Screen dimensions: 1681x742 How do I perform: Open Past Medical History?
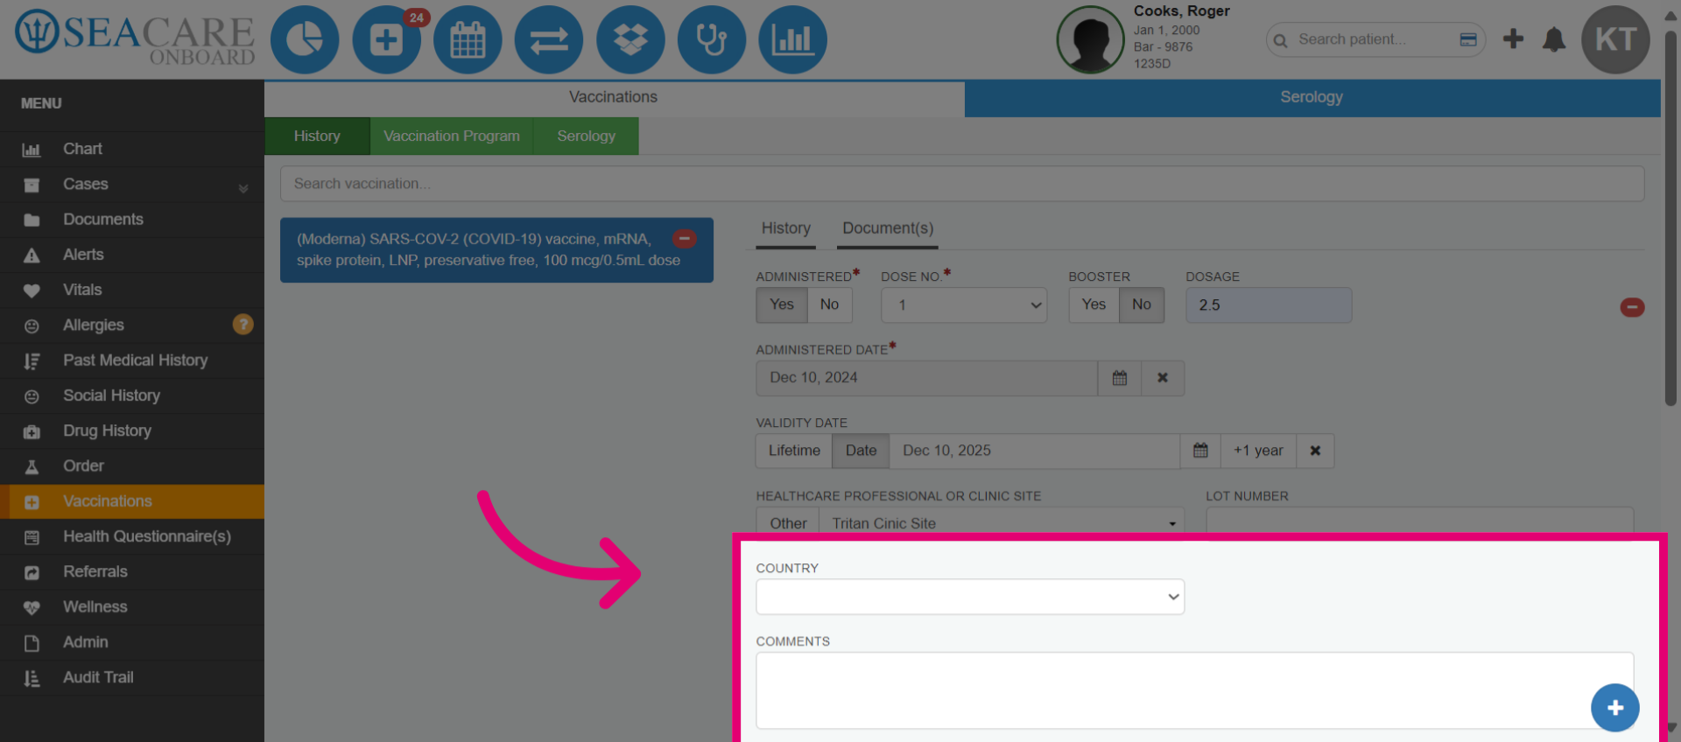tap(132, 360)
